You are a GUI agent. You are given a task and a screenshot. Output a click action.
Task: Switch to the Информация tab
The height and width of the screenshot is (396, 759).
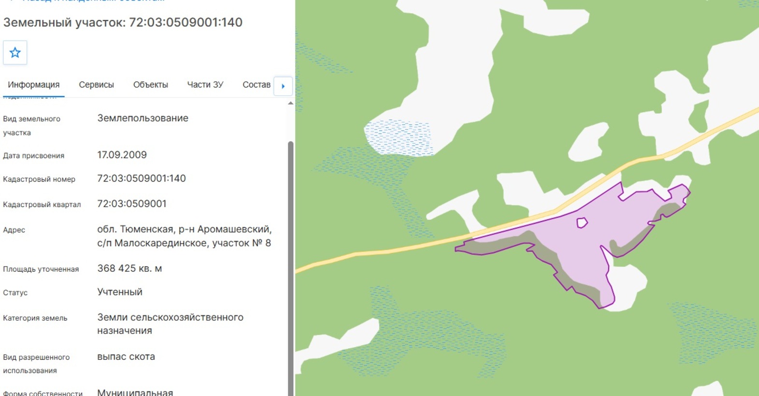pos(34,85)
